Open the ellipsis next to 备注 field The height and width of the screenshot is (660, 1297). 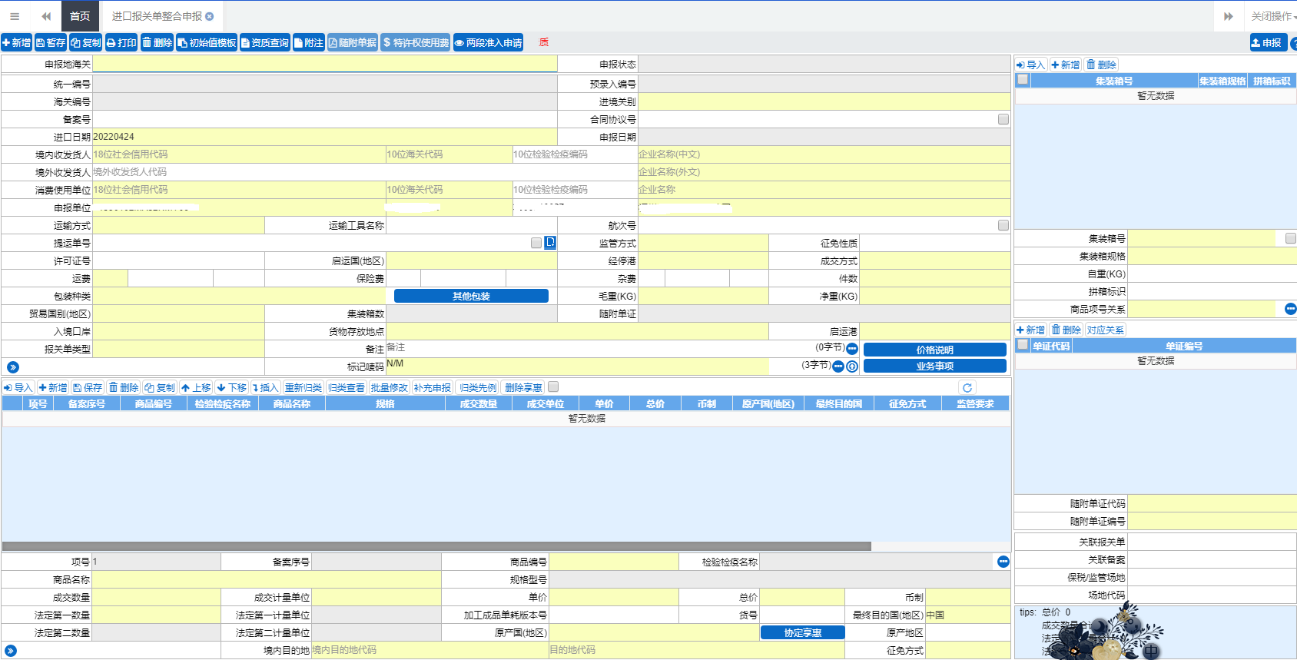coord(852,349)
